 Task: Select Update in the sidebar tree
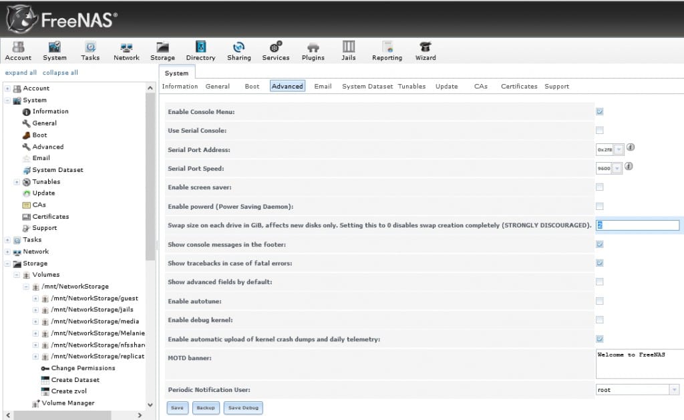point(39,193)
